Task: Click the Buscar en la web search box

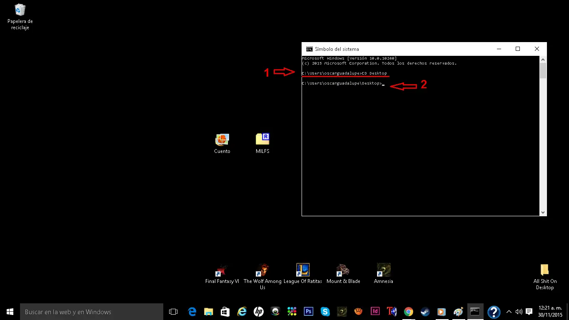Action: (92, 312)
